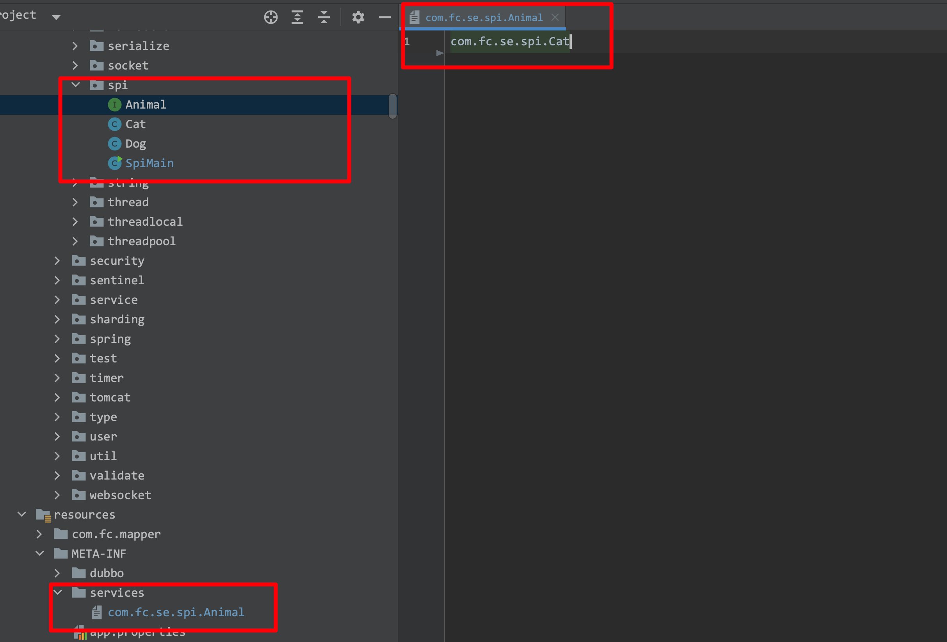Viewport: 947px width, 642px height.
Task: Click the locate/select opened file crosshair icon
Action: pyautogui.click(x=271, y=17)
